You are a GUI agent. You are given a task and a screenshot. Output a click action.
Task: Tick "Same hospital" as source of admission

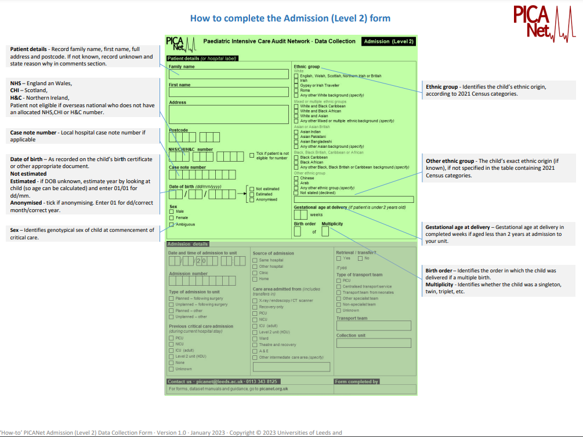(255, 260)
